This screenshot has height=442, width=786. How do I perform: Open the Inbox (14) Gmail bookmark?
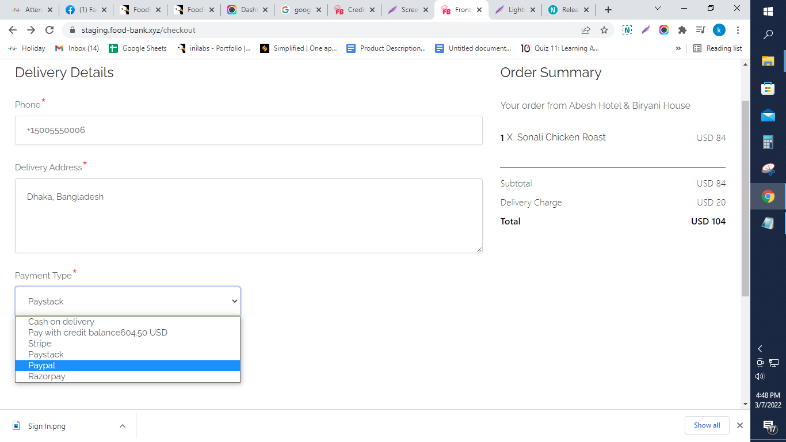(77, 48)
